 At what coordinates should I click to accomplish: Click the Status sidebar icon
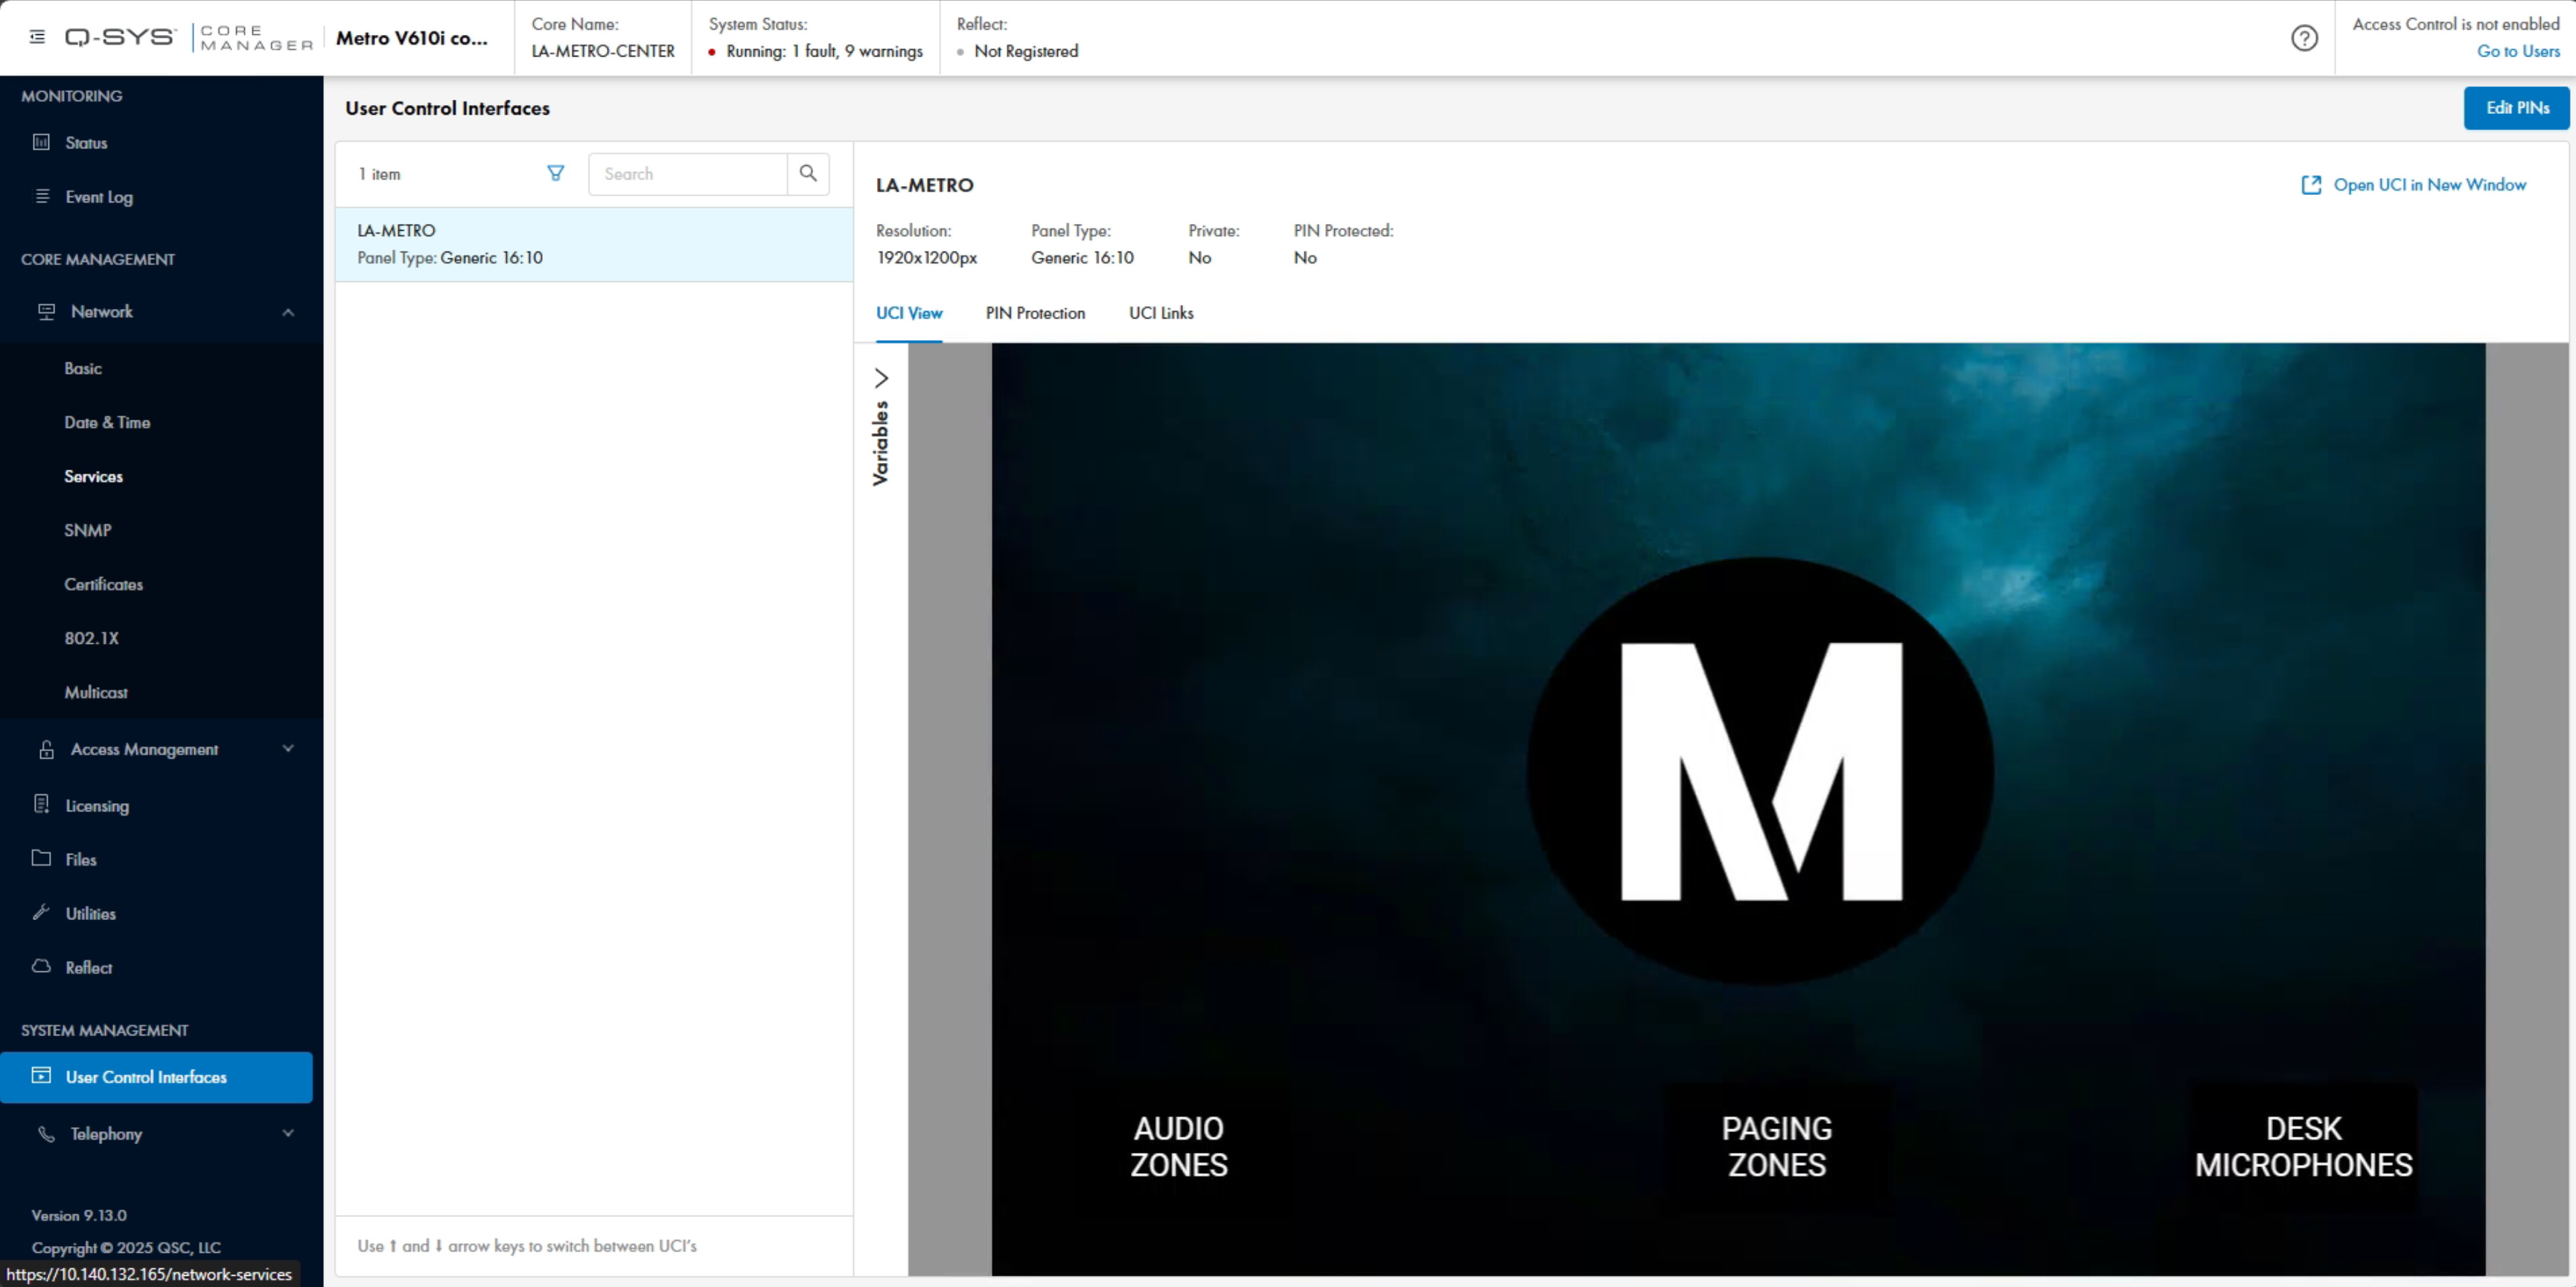point(41,142)
